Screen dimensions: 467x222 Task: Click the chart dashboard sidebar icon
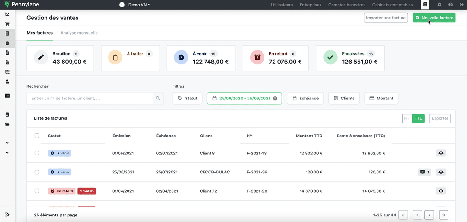7,14
